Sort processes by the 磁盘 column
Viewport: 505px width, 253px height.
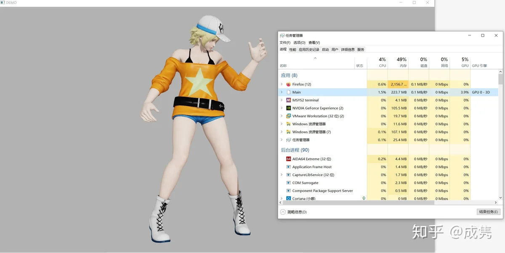(419, 62)
